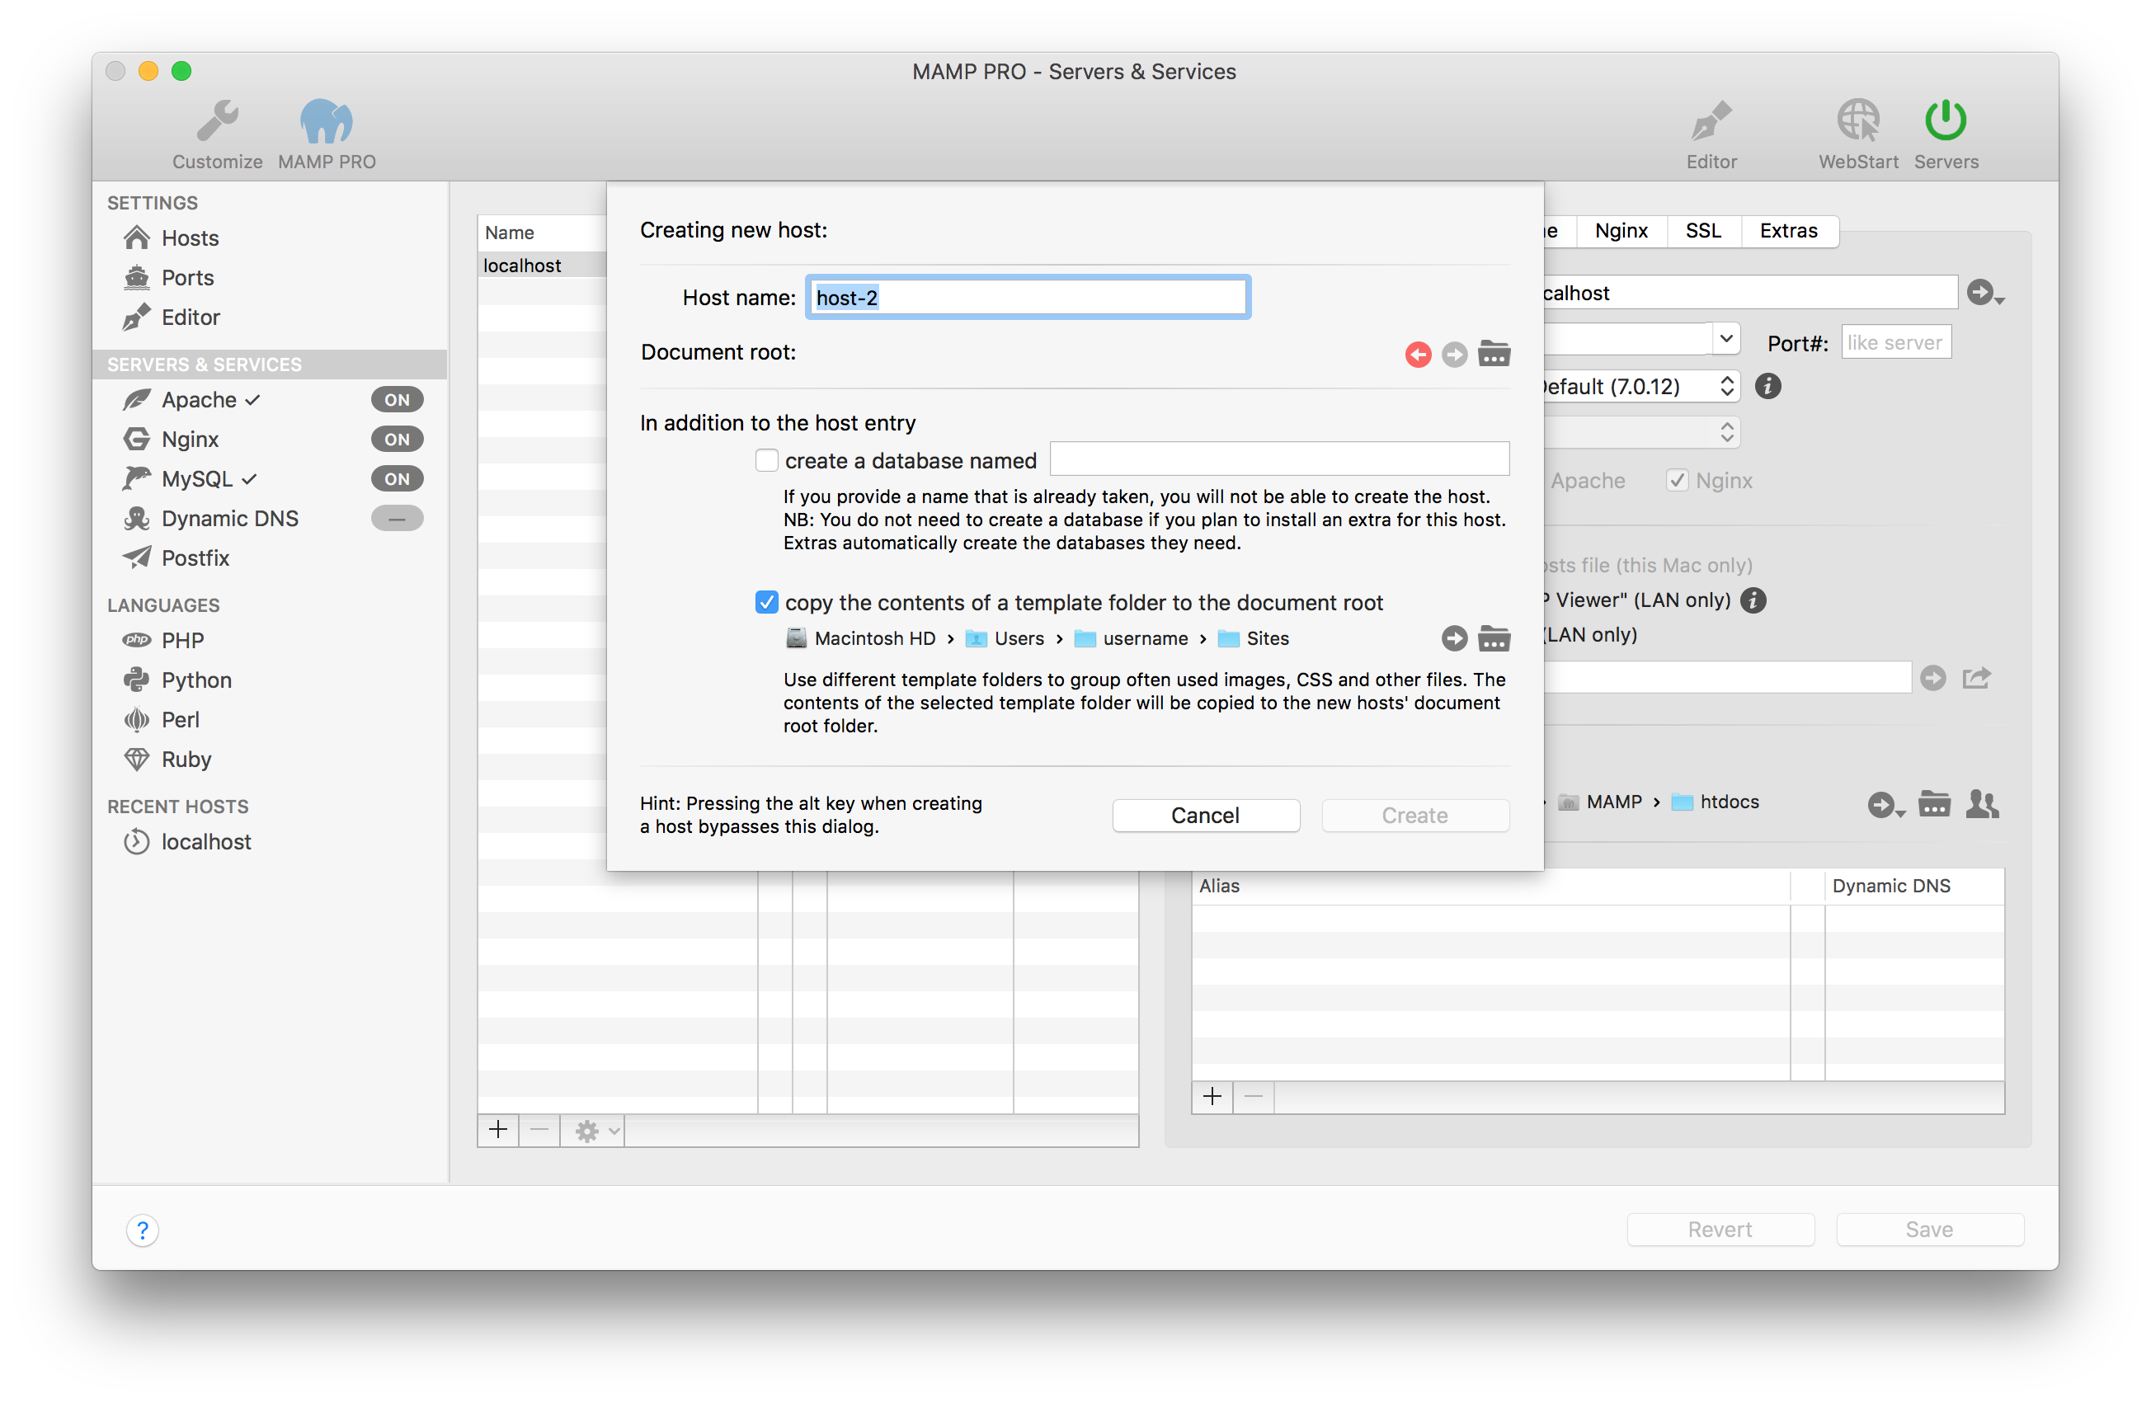Viewport: 2151px width, 1402px height.
Task: Click the Revert button
Action: (1720, 1230)
